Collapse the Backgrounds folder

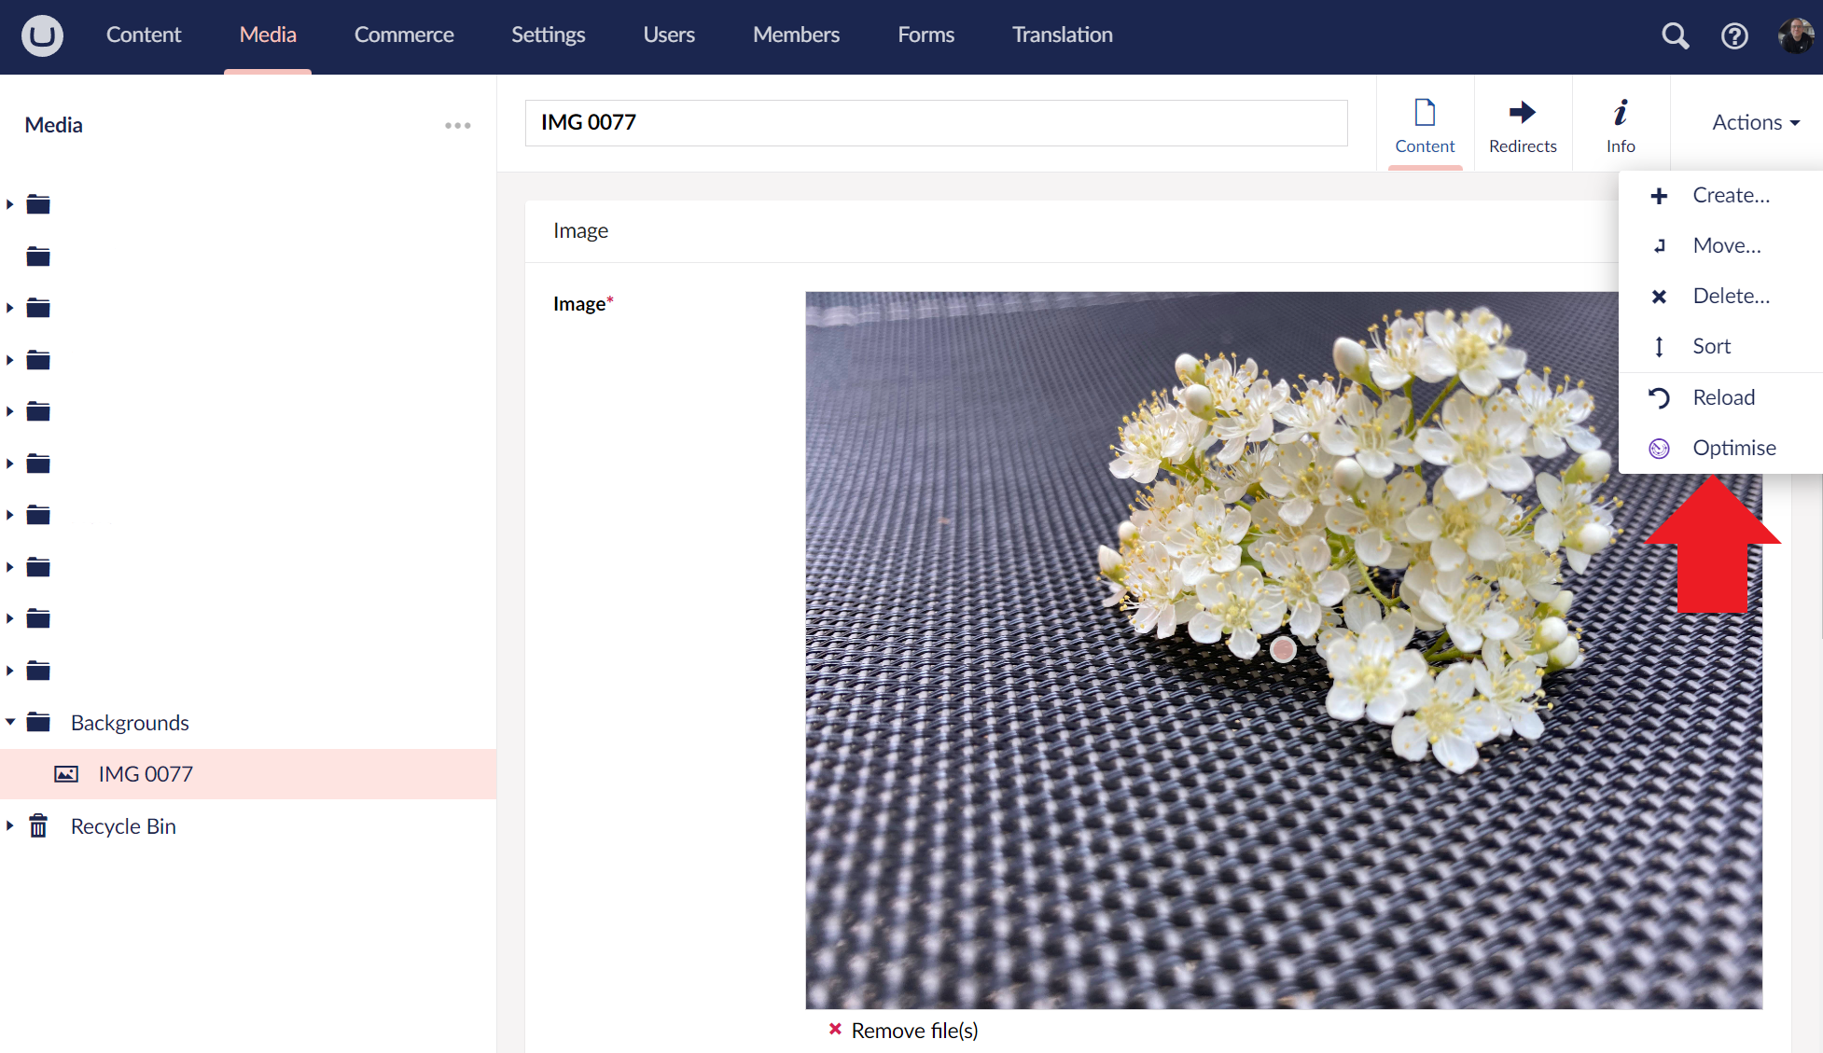(10, 722)
